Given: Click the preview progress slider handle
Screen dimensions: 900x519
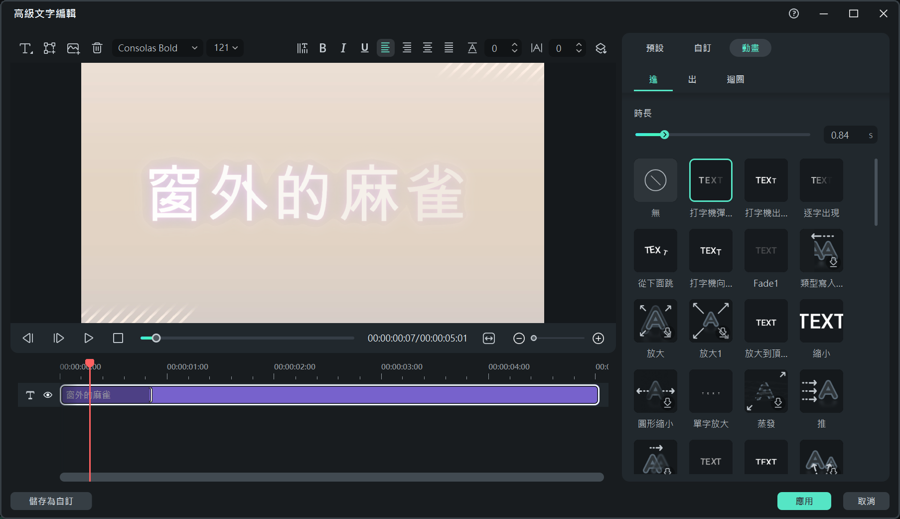Looking at the screenshot, I should (156, 338).
